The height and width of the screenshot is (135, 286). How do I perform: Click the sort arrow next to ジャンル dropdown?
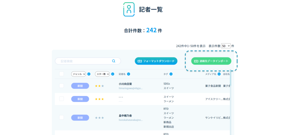coord(89,74)
